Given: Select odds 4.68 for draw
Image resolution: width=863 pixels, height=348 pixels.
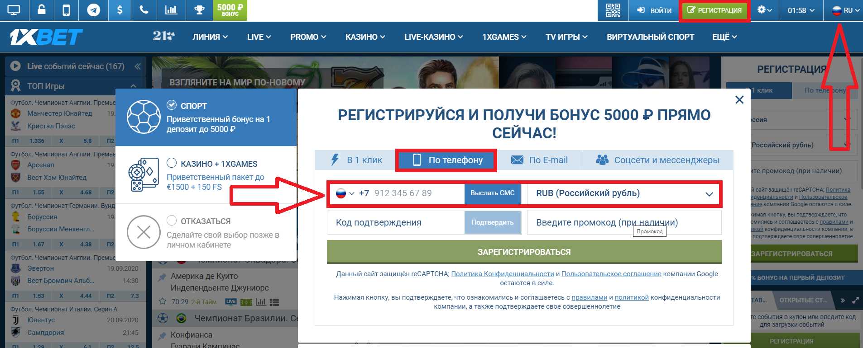Looking at the screenshot, I should [x=86, y=193].
